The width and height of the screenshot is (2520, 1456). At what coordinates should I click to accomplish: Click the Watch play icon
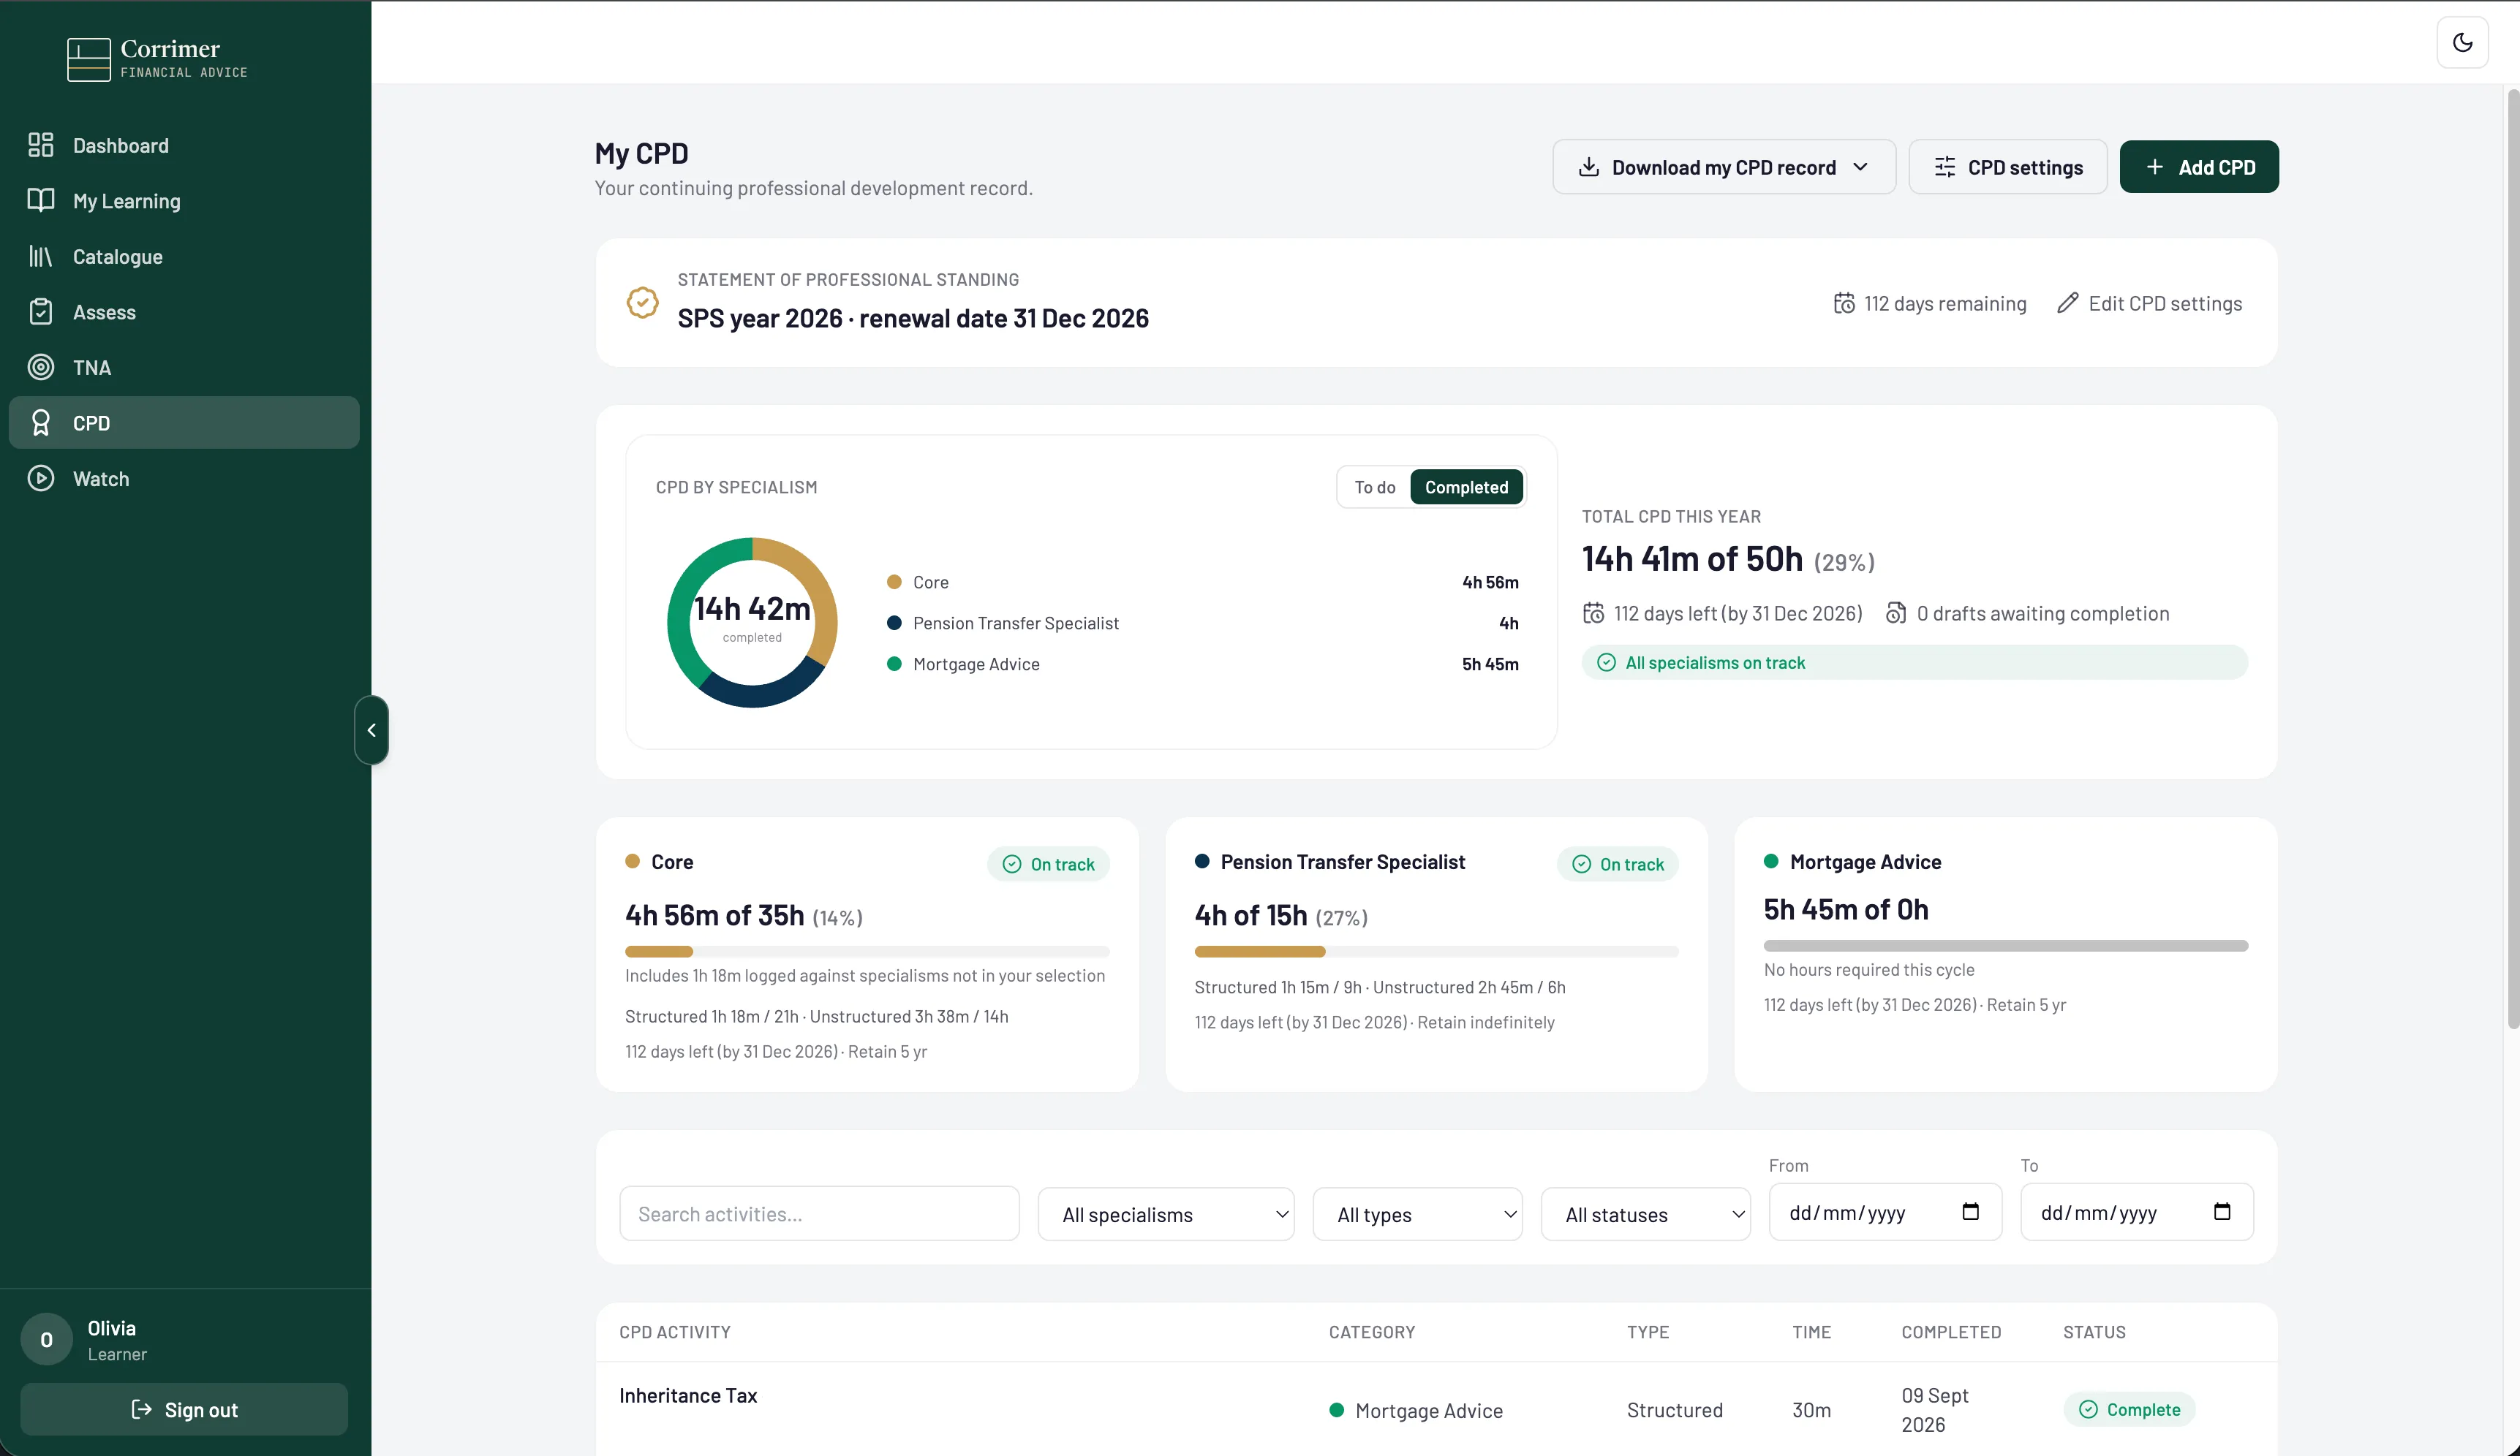pos(41,479)
